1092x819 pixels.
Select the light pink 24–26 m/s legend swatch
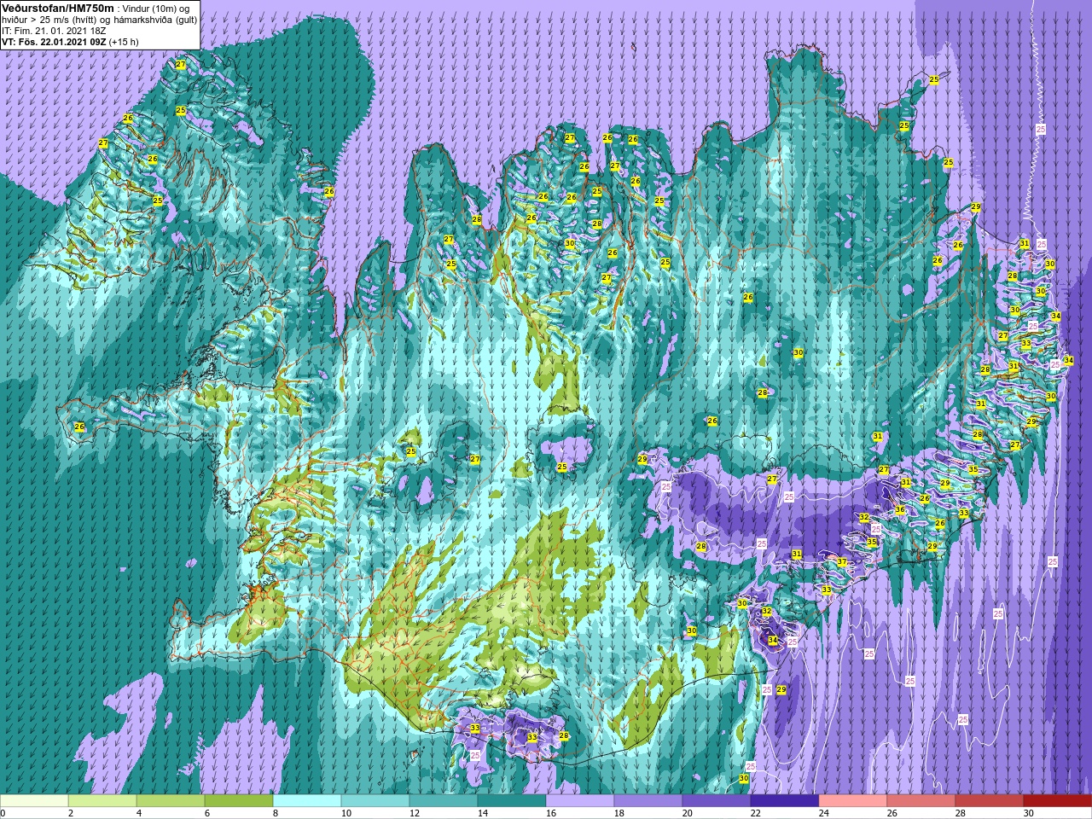click(853, 801)
